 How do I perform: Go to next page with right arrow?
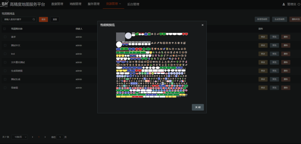coord(45,137)
